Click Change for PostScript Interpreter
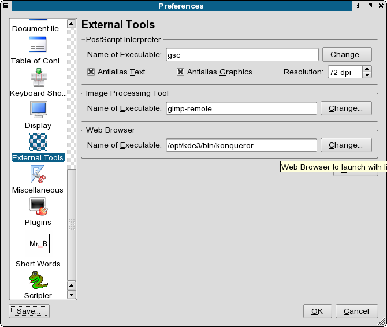Image resolution: width=387 pixels, height=327 pixels. [x=346, y=55]
